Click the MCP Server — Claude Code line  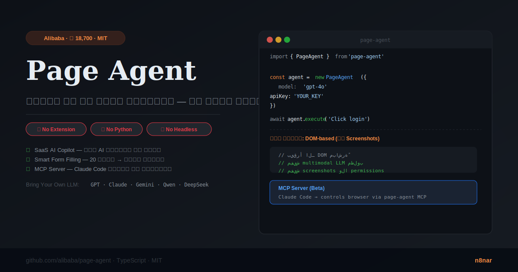coord(99,169)
